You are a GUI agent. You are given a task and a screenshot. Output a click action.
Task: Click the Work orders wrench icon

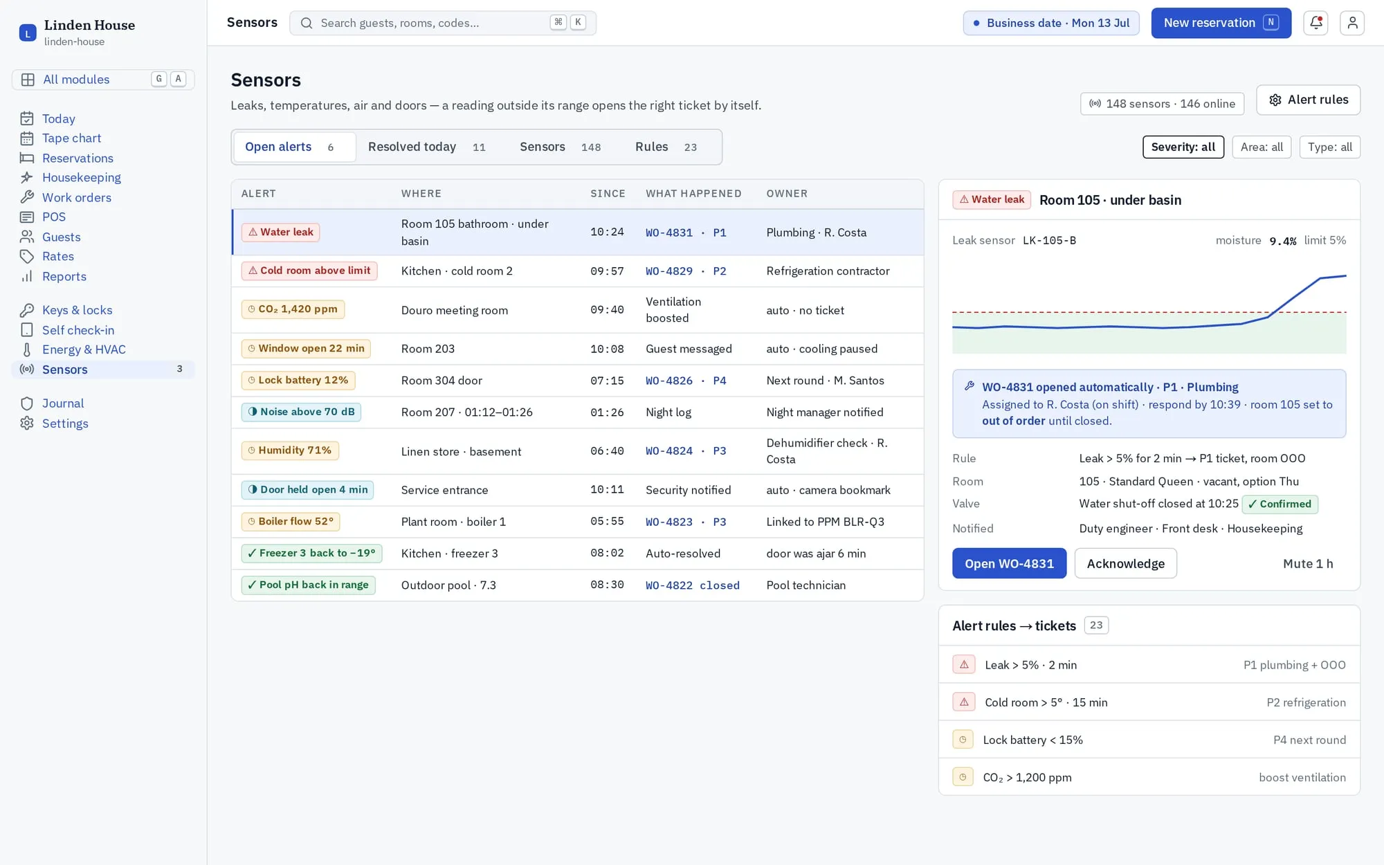click(27, 197)
